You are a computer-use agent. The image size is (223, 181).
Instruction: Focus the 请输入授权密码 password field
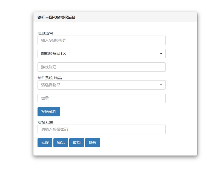[101, 129]
